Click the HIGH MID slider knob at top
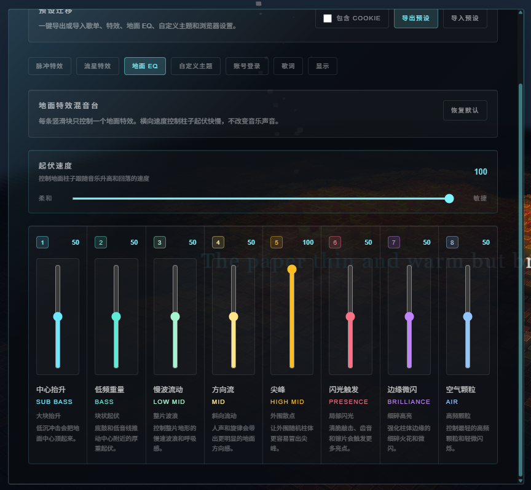 (x=292, y=269)
